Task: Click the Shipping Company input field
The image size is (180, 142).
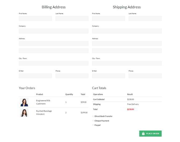Action: tap(127, 31)
